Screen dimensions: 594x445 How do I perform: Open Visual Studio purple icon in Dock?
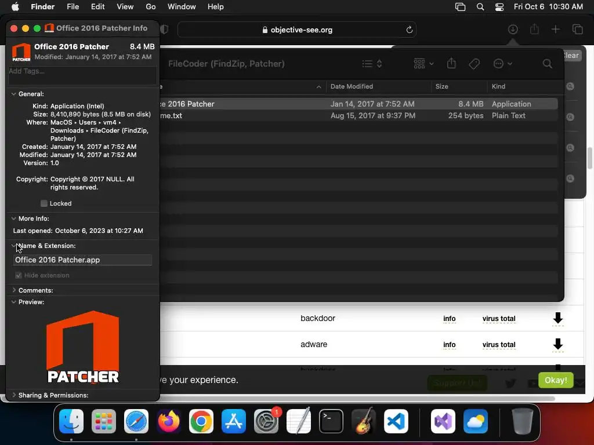pyautogui.click(x=443, y=421)
